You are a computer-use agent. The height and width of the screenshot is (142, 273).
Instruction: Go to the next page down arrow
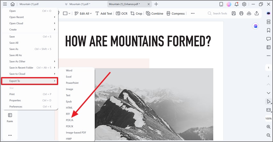(269, 93)
